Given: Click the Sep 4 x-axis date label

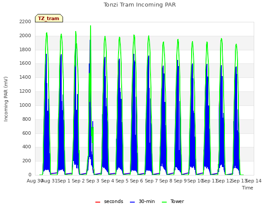Looking at the screenshot, I should pos(108,181).
